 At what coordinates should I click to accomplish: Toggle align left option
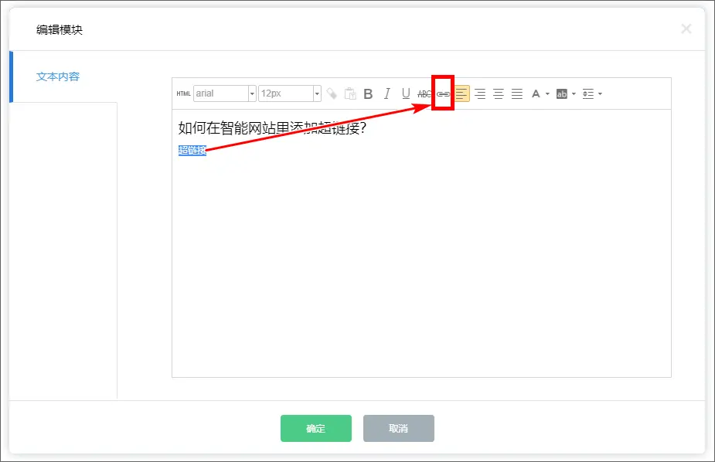(x=461, y=93)
